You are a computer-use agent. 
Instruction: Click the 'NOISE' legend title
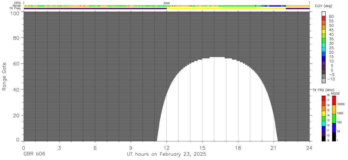pos(336,93)
